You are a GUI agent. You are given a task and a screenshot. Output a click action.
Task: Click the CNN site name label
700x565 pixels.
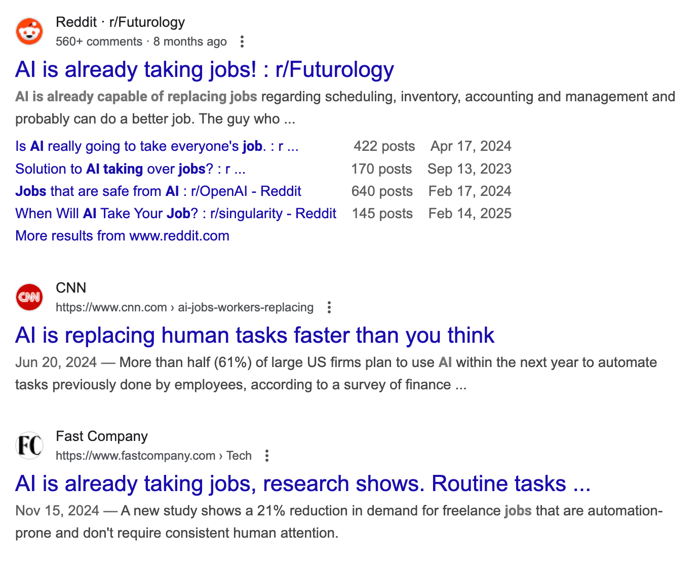tap(71, 288)
